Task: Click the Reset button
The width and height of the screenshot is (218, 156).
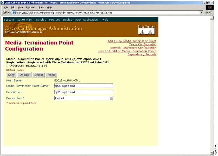Action: click(52, 75)
